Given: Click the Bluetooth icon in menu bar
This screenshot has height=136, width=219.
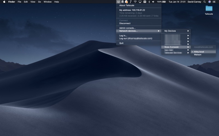Looking at the screenshot, I should [x=149, y=2].
